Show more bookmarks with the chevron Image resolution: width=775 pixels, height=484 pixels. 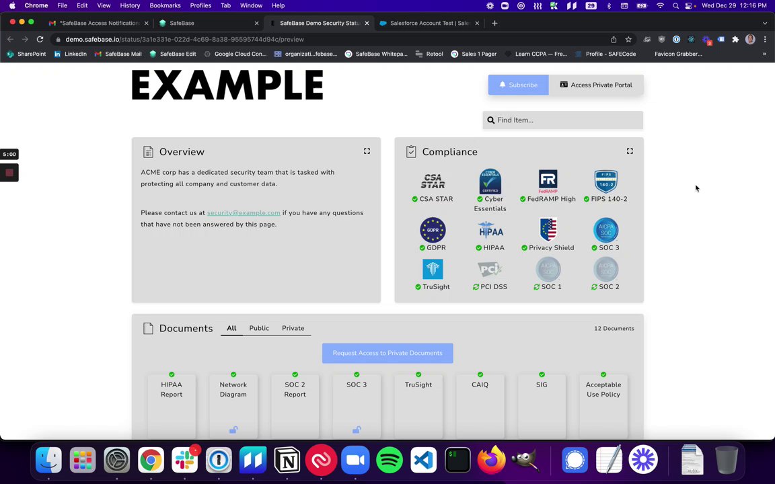(x=764, y=54)
